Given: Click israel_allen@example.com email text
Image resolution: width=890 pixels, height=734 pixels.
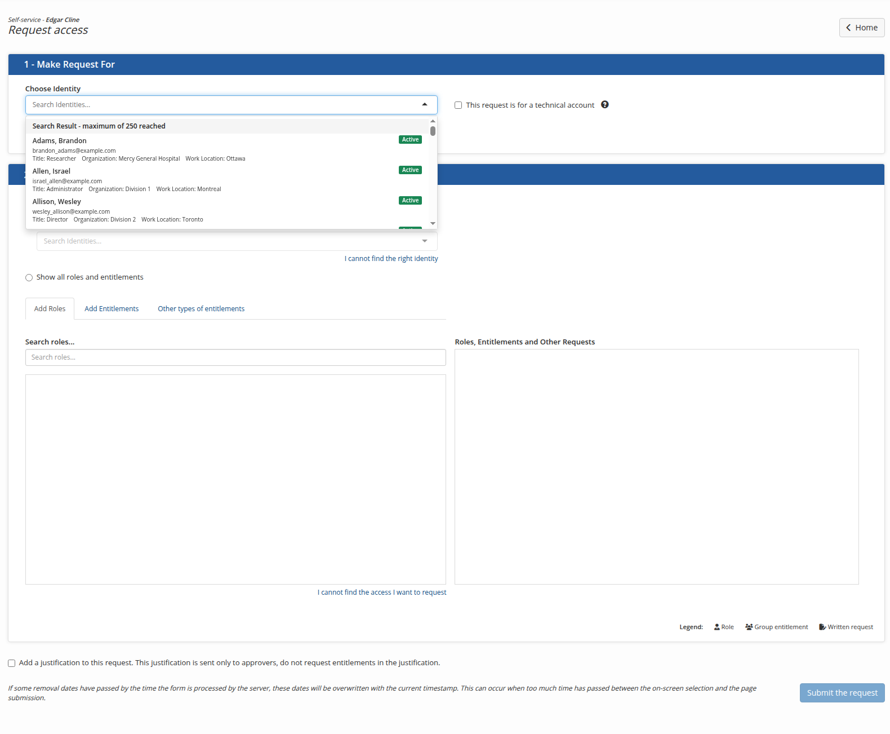Looking at the screenshot, I should point(67,181).
